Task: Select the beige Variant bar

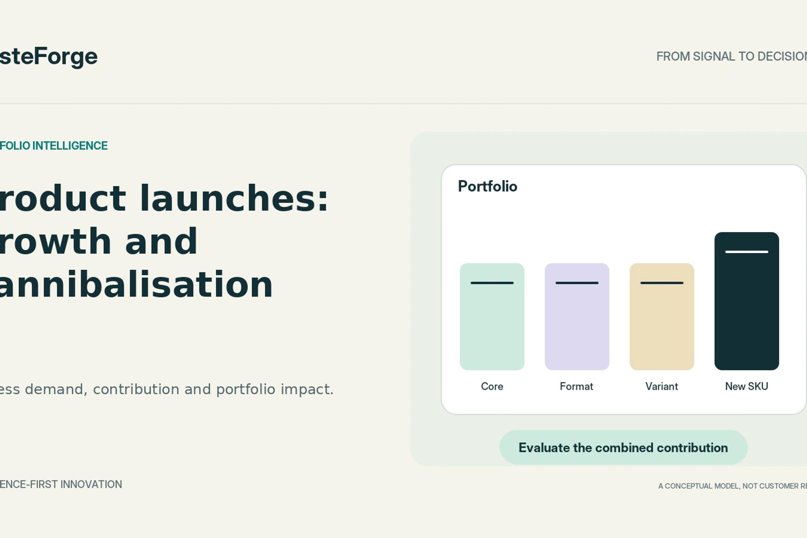Action: click(662, 317)
